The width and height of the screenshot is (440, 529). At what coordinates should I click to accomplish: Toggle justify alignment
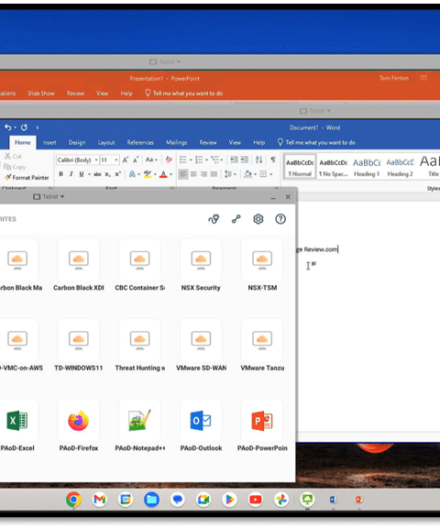tap(214, 174)
